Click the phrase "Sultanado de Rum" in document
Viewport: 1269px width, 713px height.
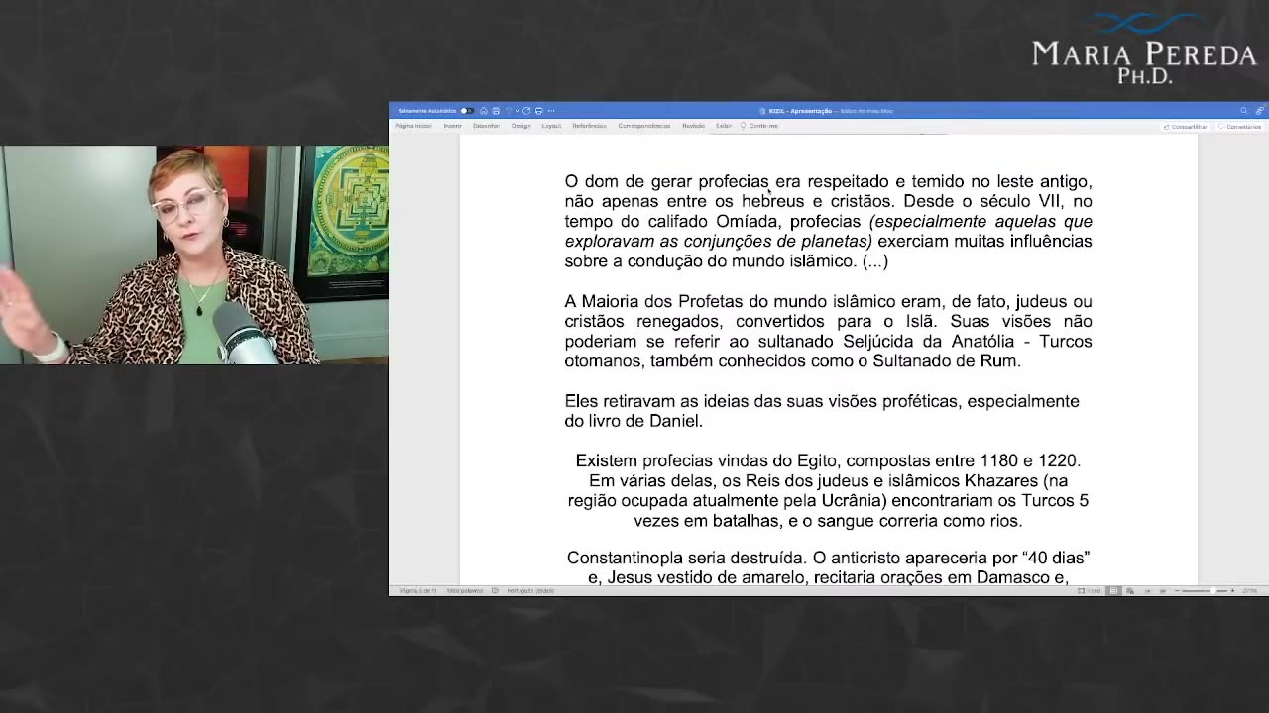(x=946, y=361)
